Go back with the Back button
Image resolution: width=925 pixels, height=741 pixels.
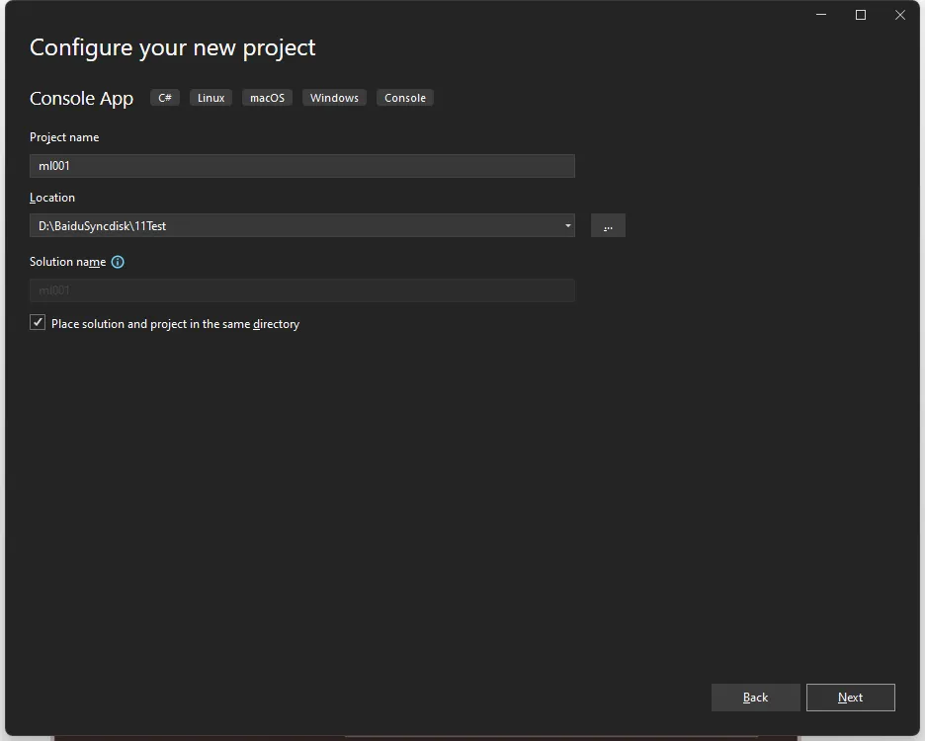point(755,698)
